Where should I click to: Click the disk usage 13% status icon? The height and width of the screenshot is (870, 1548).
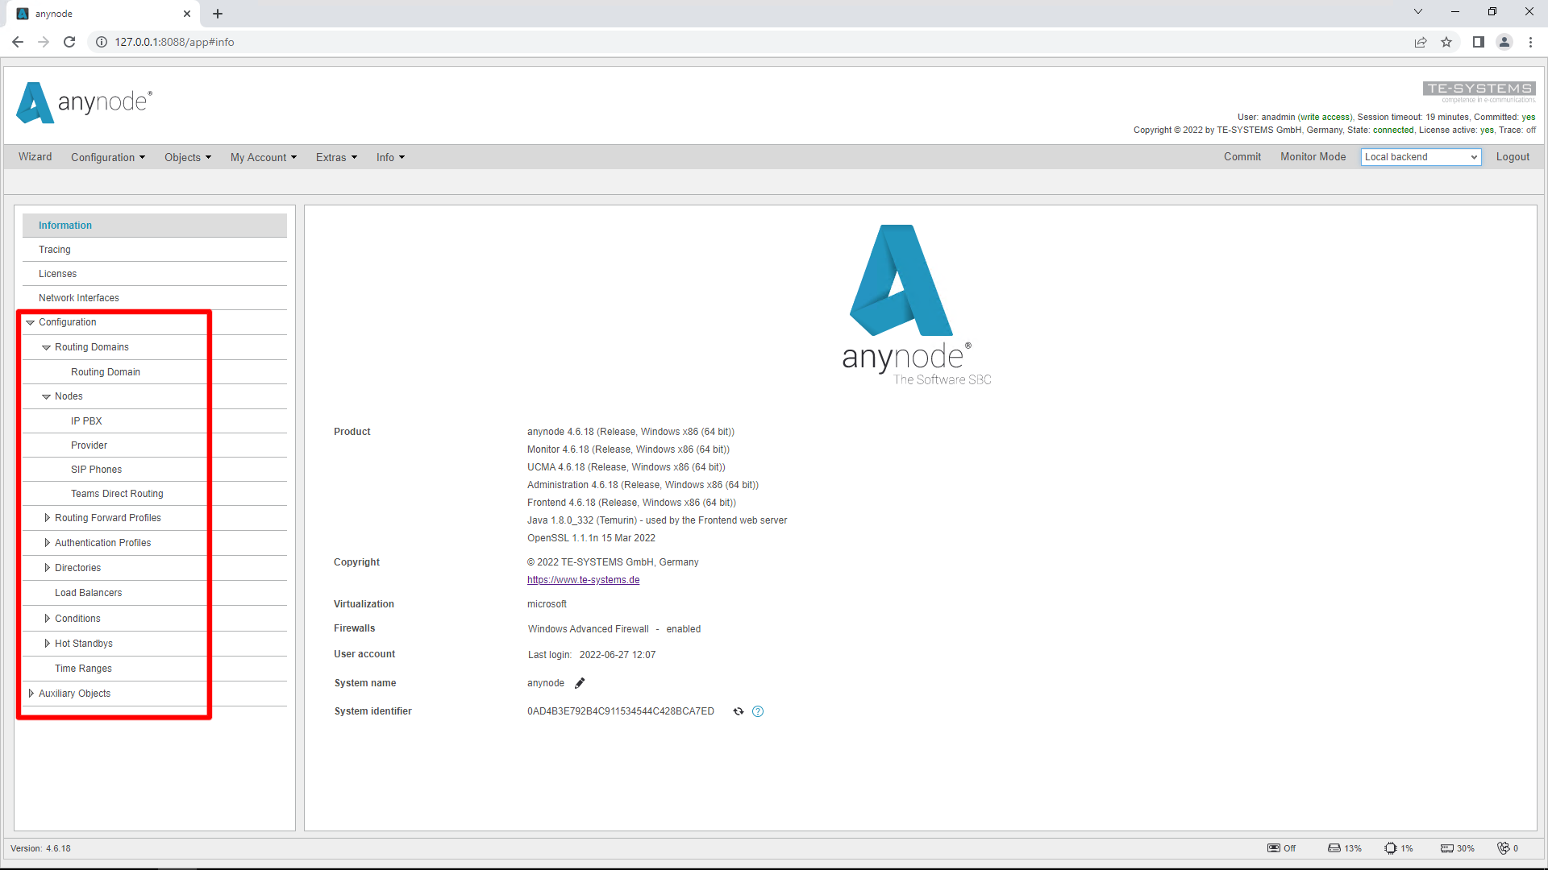coord(1344,848)
